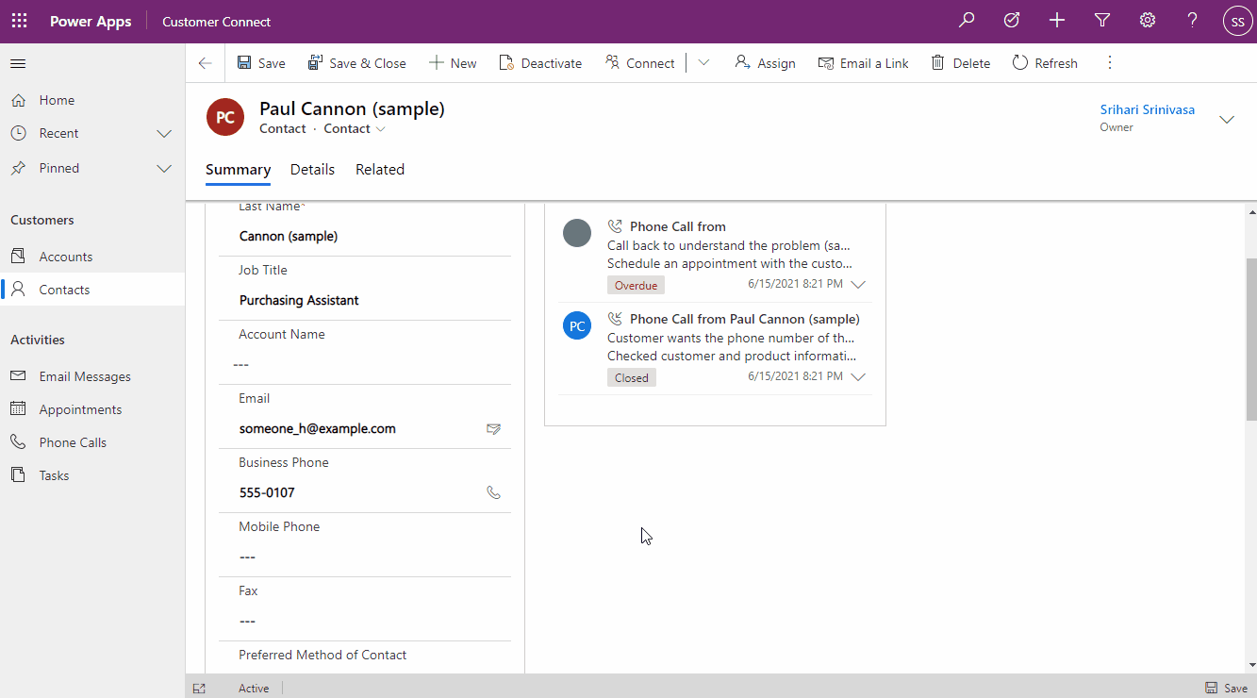The image size is (1257, 698).
Task: Open the app launcher waffle icon
Action: pos(19,21)
